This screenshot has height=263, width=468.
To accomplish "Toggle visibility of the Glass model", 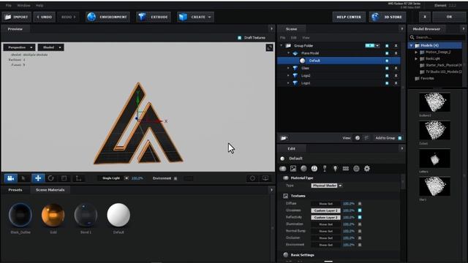I will pos(387,68).
